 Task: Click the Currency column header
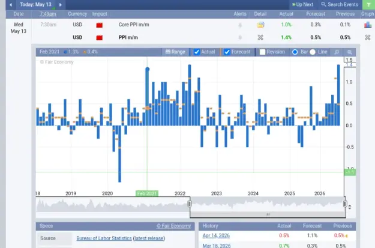(x=77, y=14)
